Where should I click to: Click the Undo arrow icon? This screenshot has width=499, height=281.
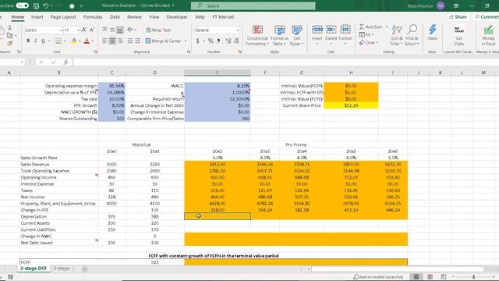click(x=46, y=5)
